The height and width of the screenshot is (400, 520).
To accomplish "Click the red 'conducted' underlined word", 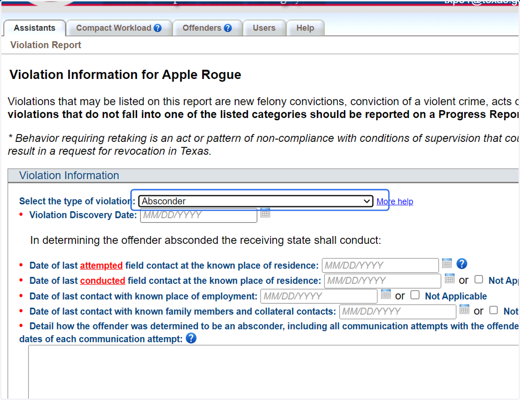I will click(103, 281).
